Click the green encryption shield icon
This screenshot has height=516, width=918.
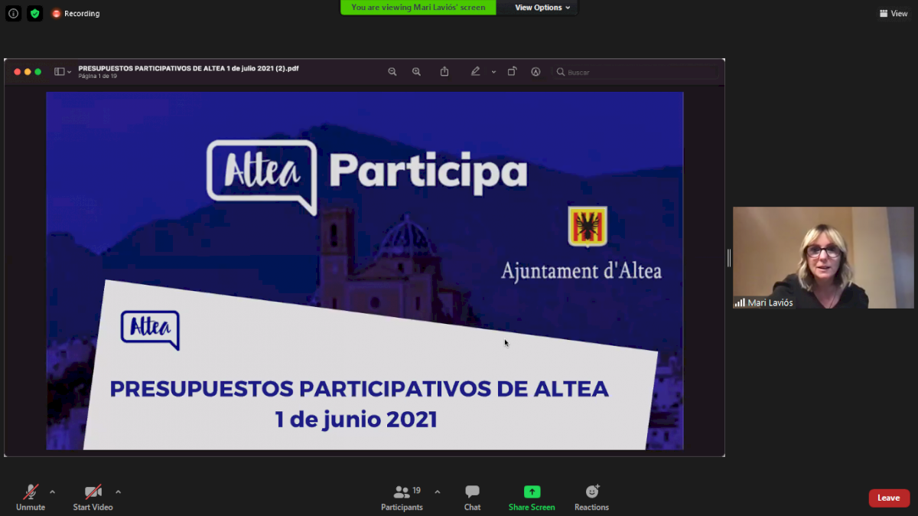point(34,14)
